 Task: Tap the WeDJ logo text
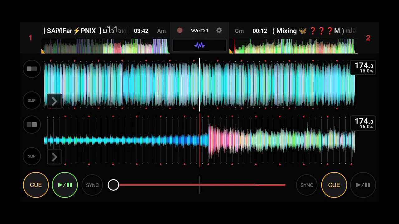click(199, 30)
